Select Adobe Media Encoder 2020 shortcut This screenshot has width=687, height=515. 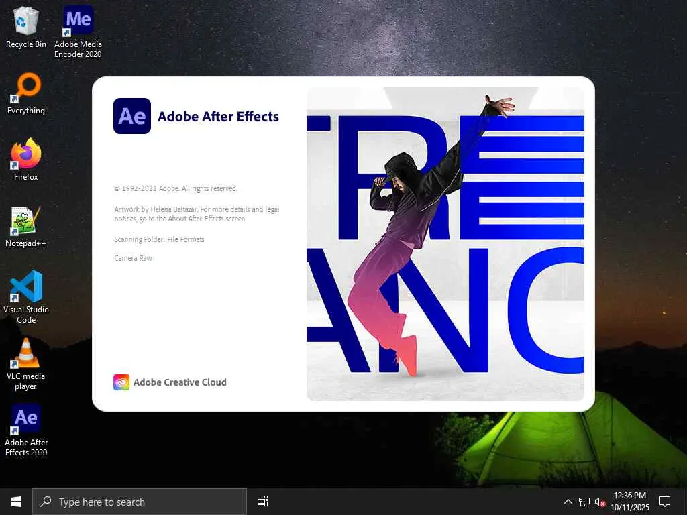[78, 32]
